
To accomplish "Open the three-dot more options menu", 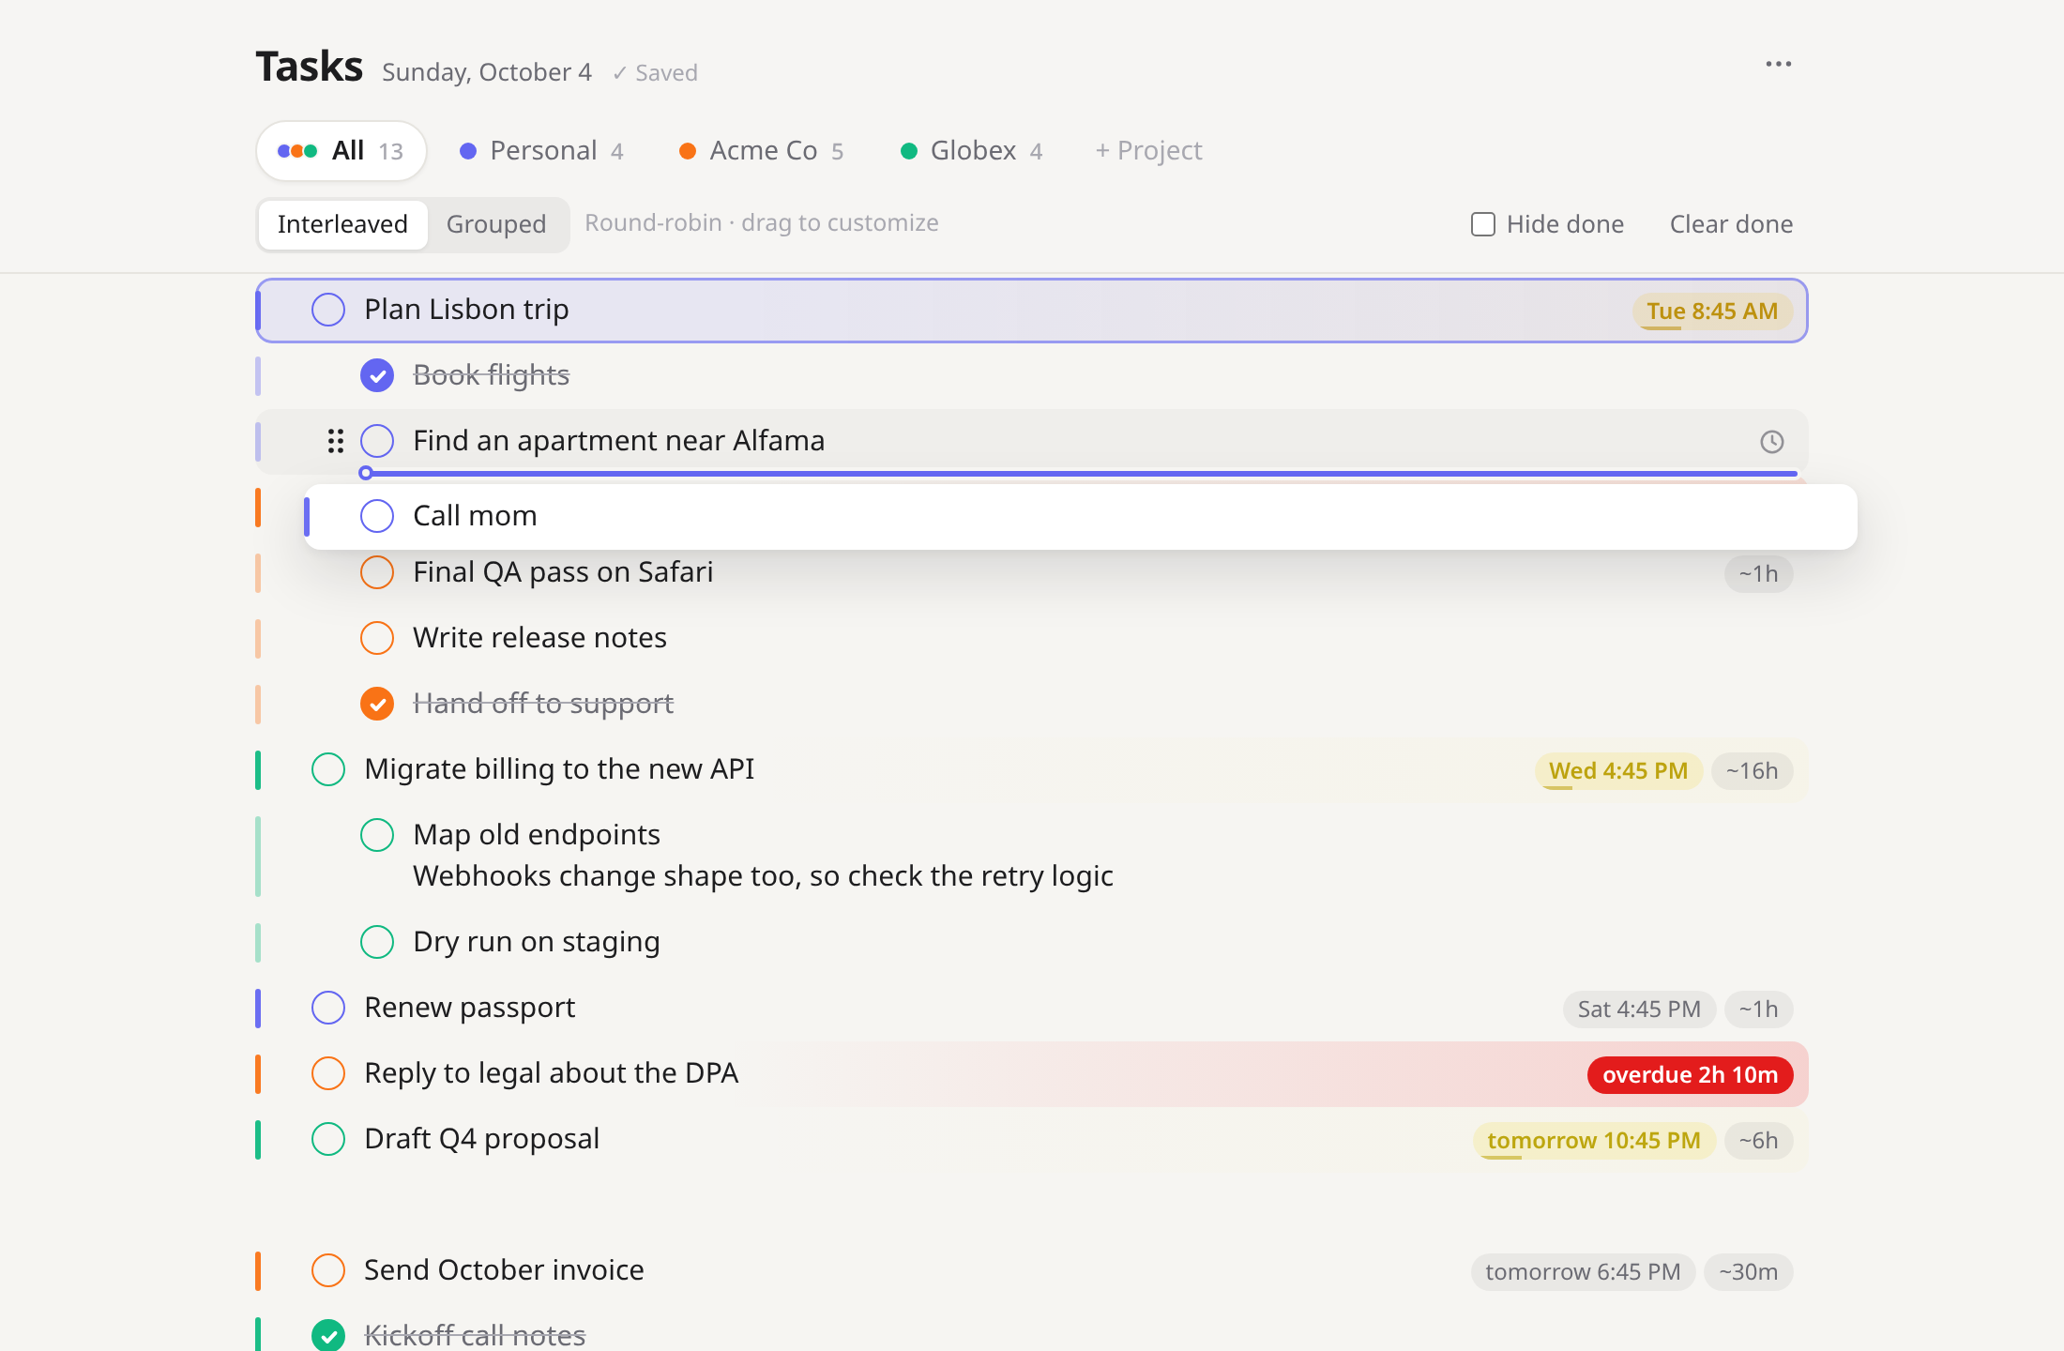I will coord(1778,65).
